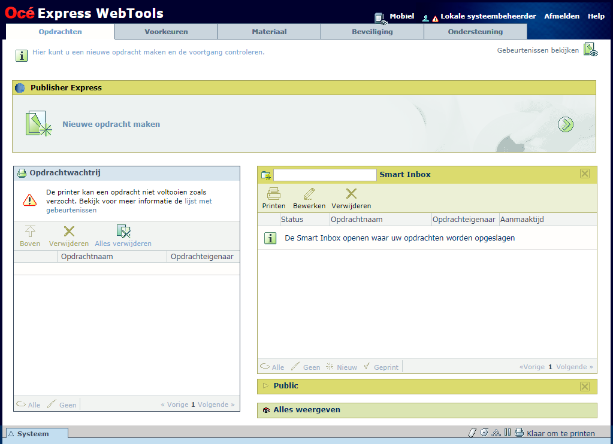Click Opdrachteigenaar header in Smart Inbox

[x=464, y=220]
